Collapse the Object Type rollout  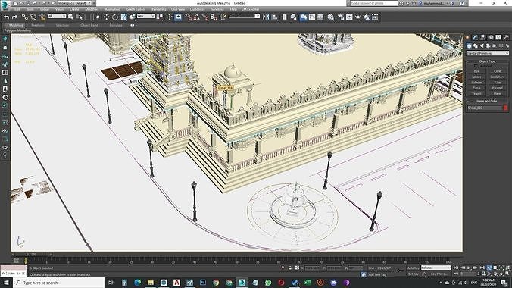tap(487, 61)
